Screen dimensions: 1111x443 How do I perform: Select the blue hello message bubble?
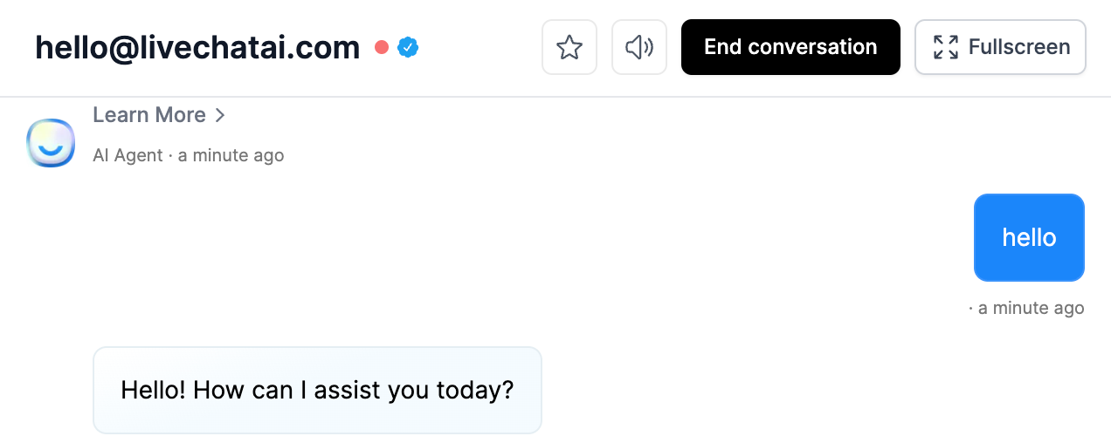(1029, 237)
